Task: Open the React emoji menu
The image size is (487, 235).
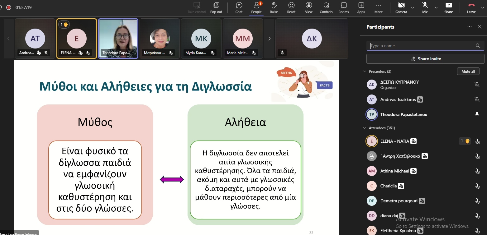Action: (291, 7)
